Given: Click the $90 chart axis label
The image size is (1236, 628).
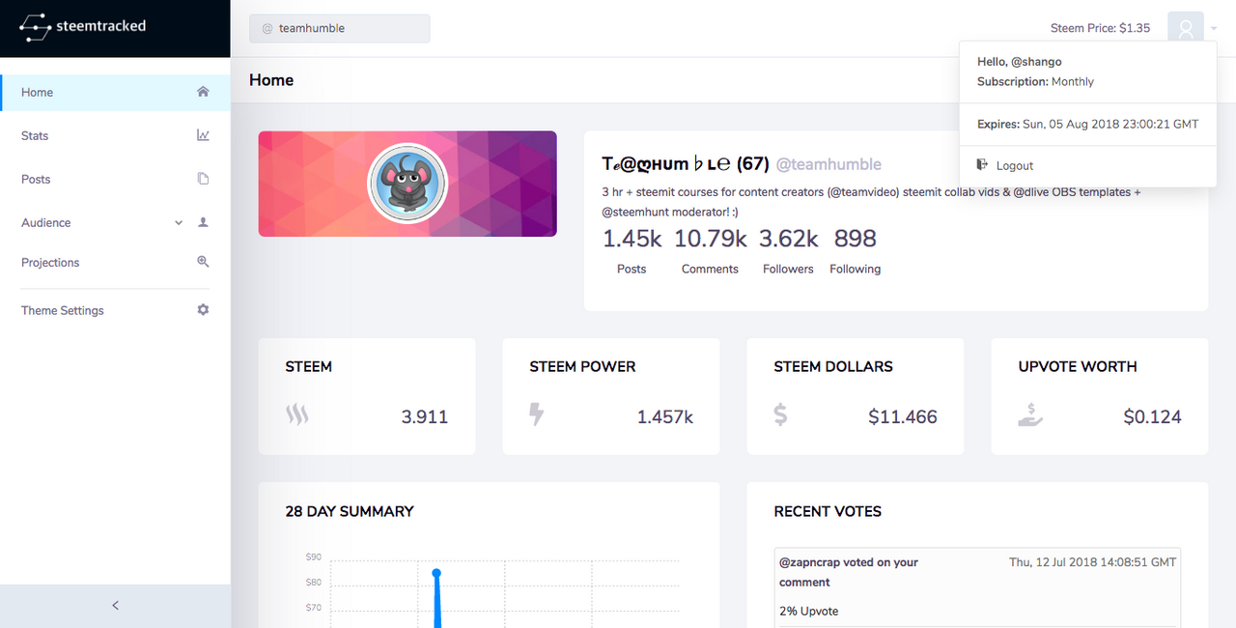Looking at the screenshot, I should point(313,557).
